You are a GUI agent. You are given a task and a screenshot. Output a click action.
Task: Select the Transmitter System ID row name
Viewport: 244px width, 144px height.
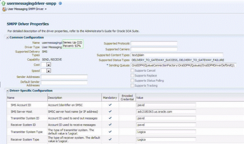pyautogui.click(x=25, y=118)
